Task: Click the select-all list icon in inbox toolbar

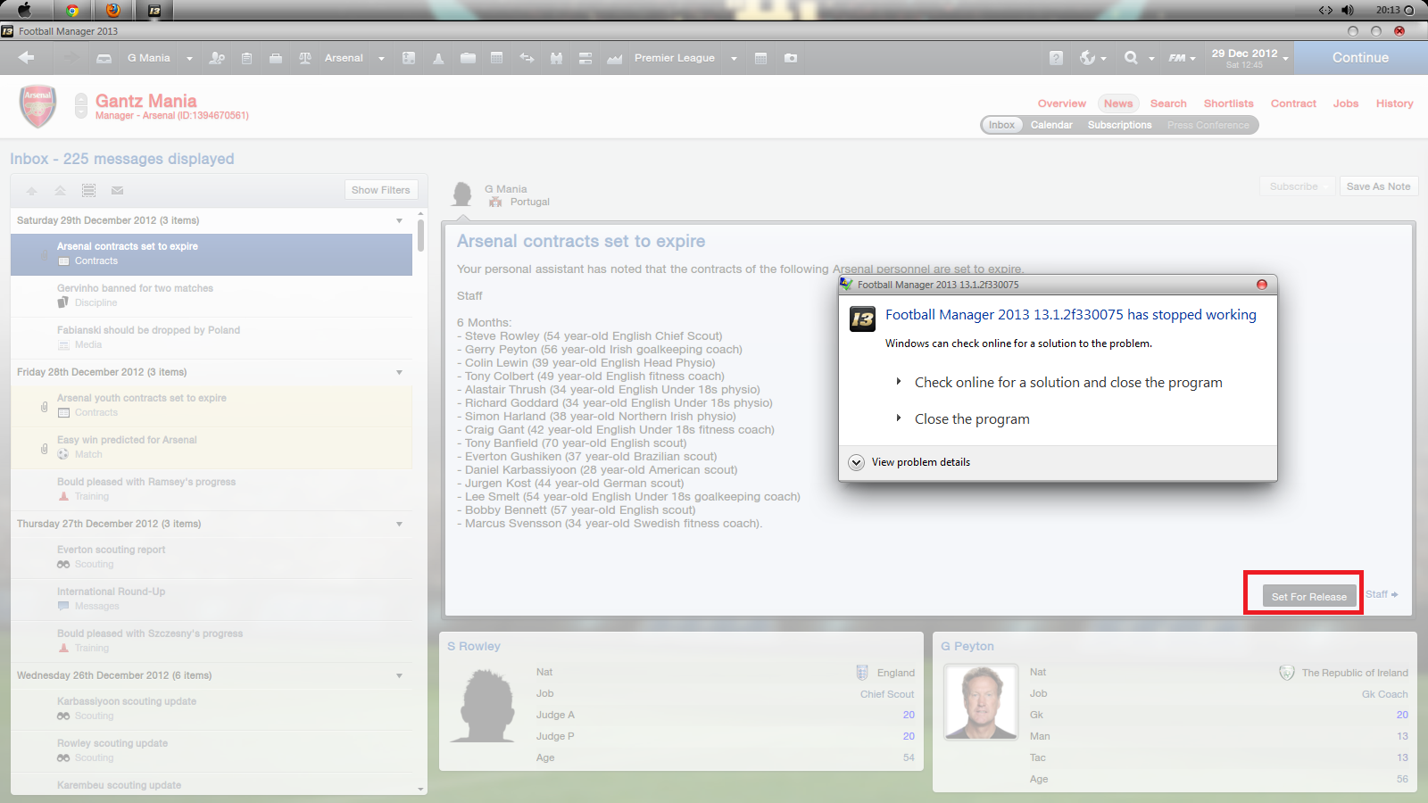Action: pos(88,190)
